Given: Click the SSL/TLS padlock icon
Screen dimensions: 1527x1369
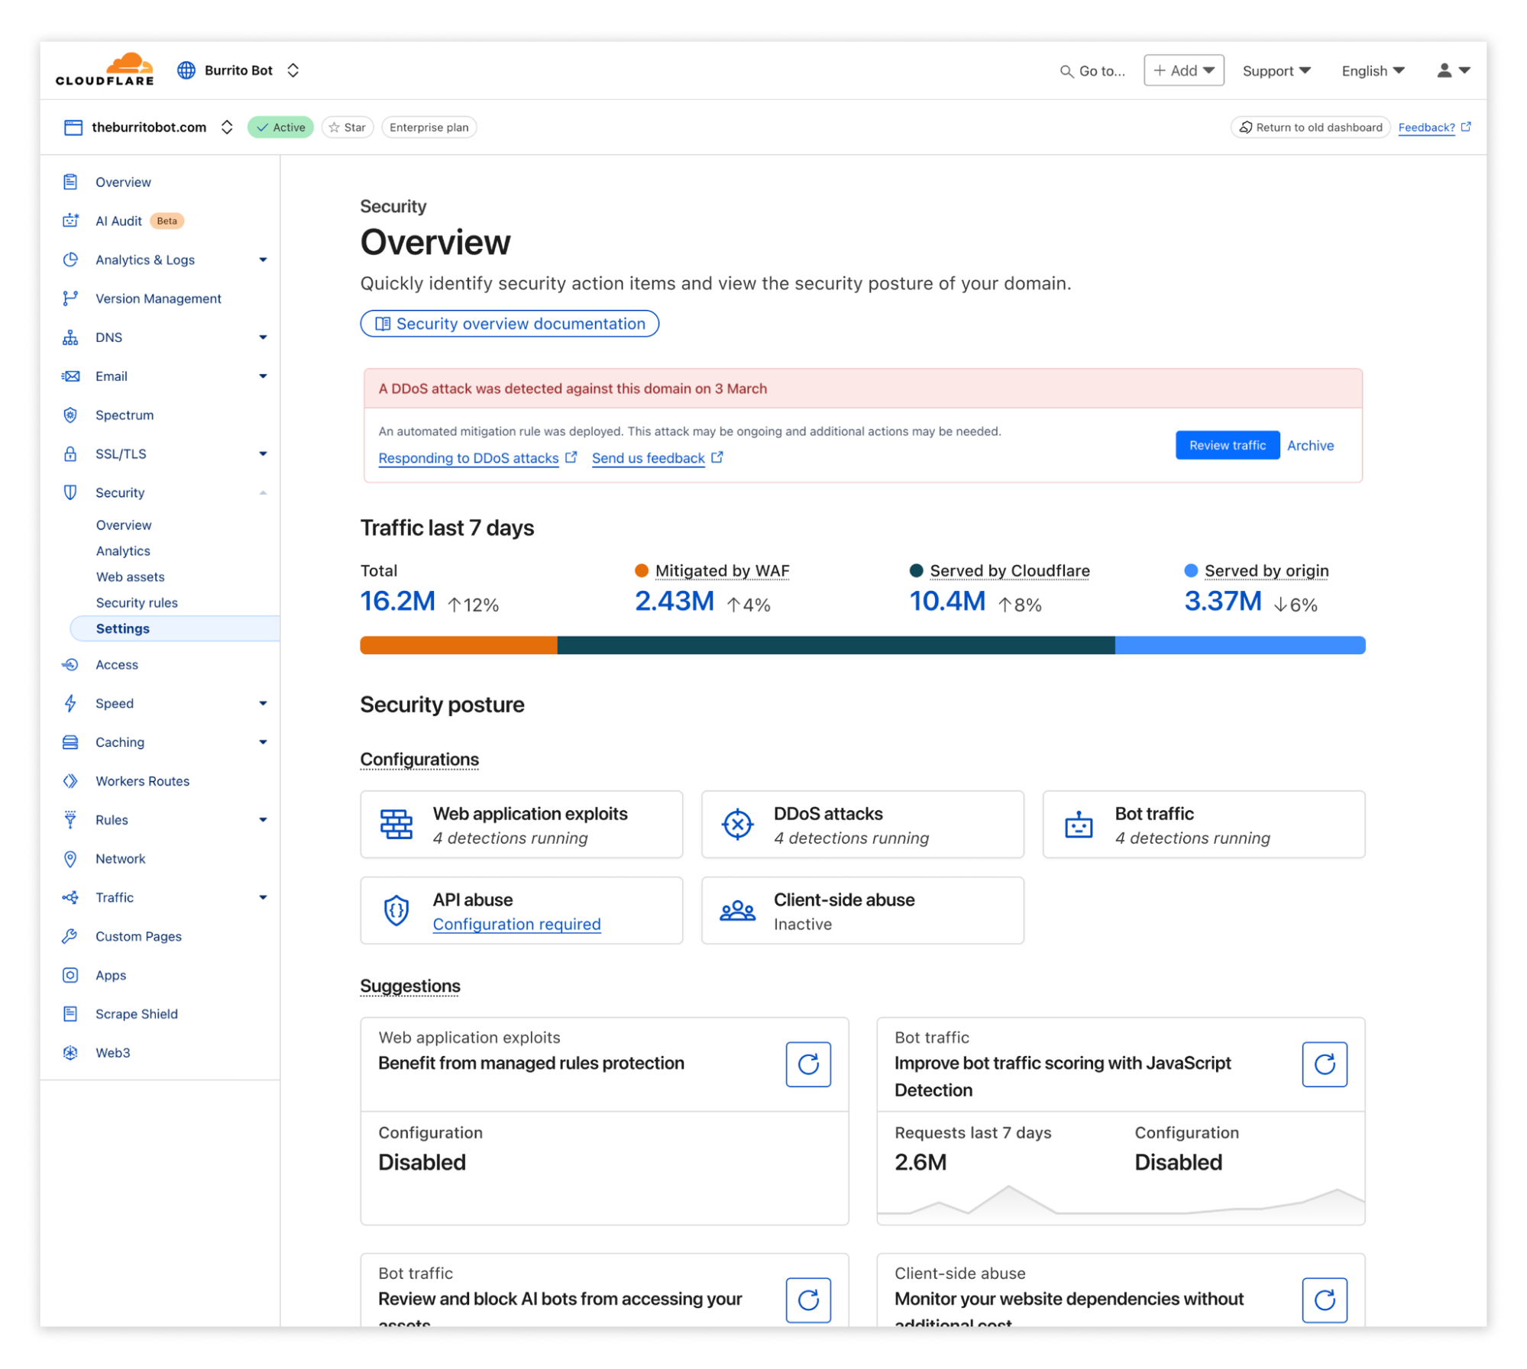Looking at the screenshot, I should pos(70,454).
